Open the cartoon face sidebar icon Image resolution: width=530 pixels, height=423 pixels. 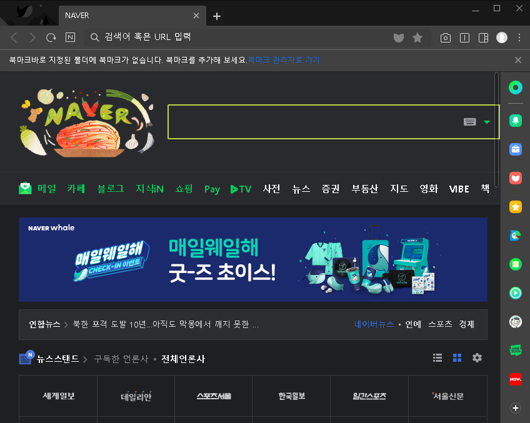516,322
